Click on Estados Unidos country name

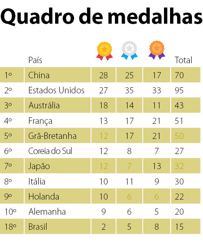click(x=56, y=90)
